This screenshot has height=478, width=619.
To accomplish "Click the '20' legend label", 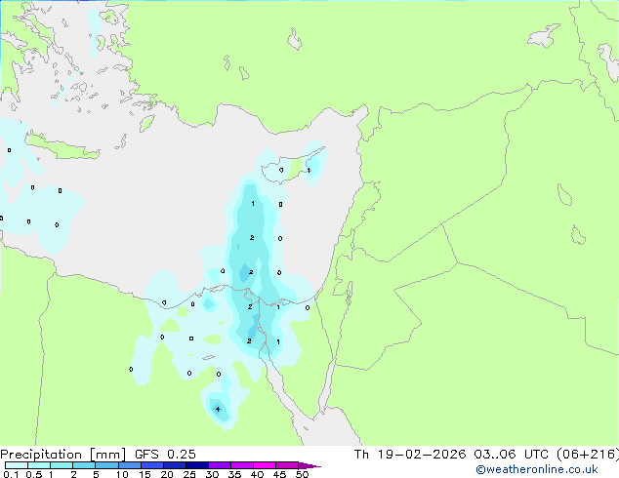I will 167,474.
